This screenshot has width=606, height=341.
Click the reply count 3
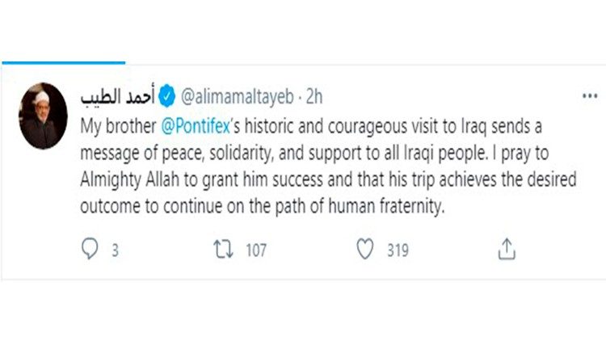pyautogui.click(x=115, y=250)
